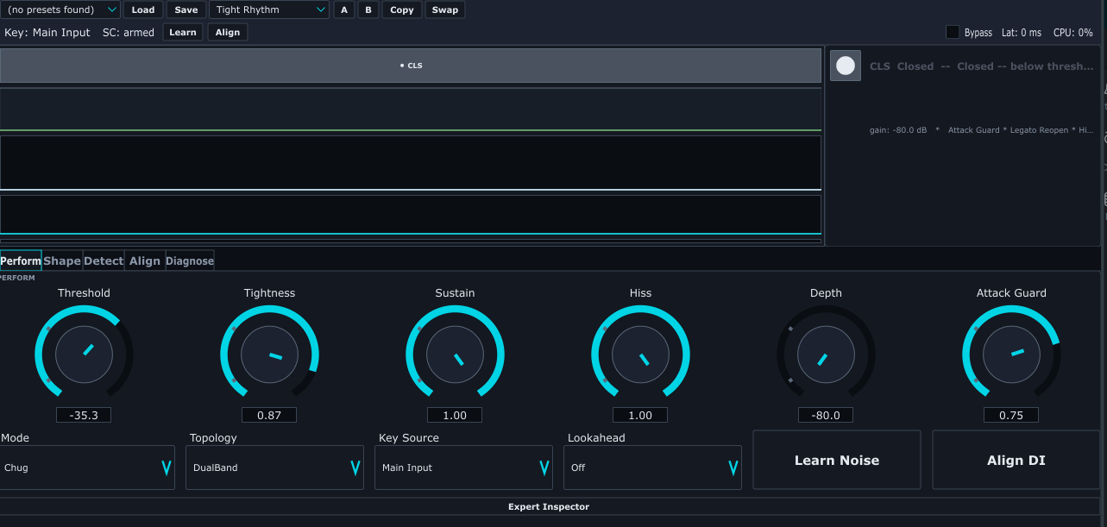This screenshot has height=527, width=1107.
Task: Click the Sustain knob
Action: (455, 354)
